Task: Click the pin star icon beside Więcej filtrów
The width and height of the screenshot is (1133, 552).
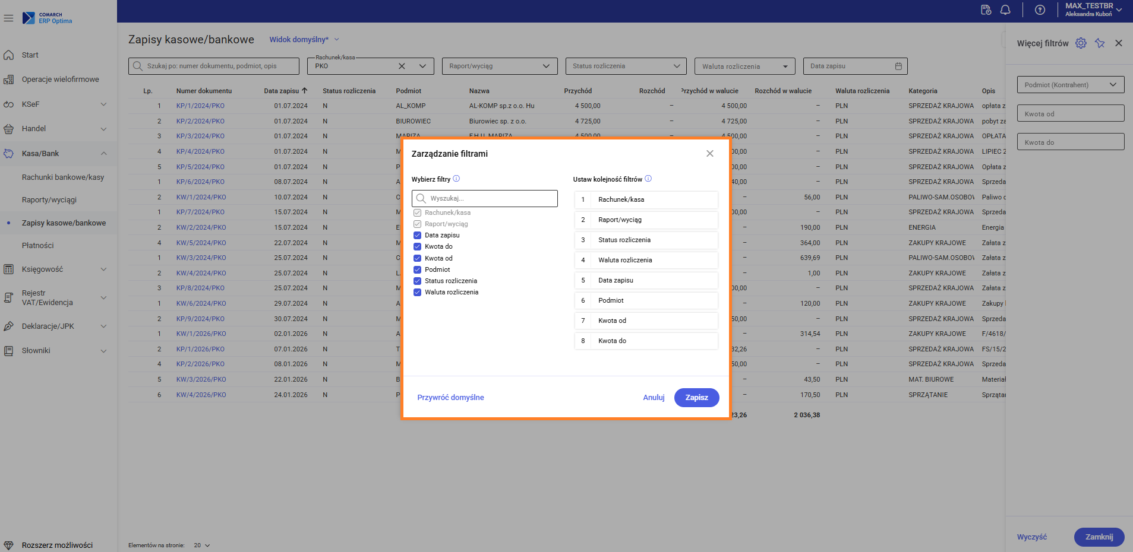Action: pos(1100,43)
